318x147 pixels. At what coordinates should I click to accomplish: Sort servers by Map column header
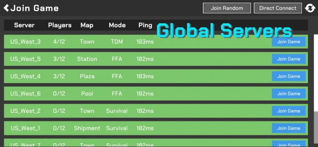pos(87,25)
